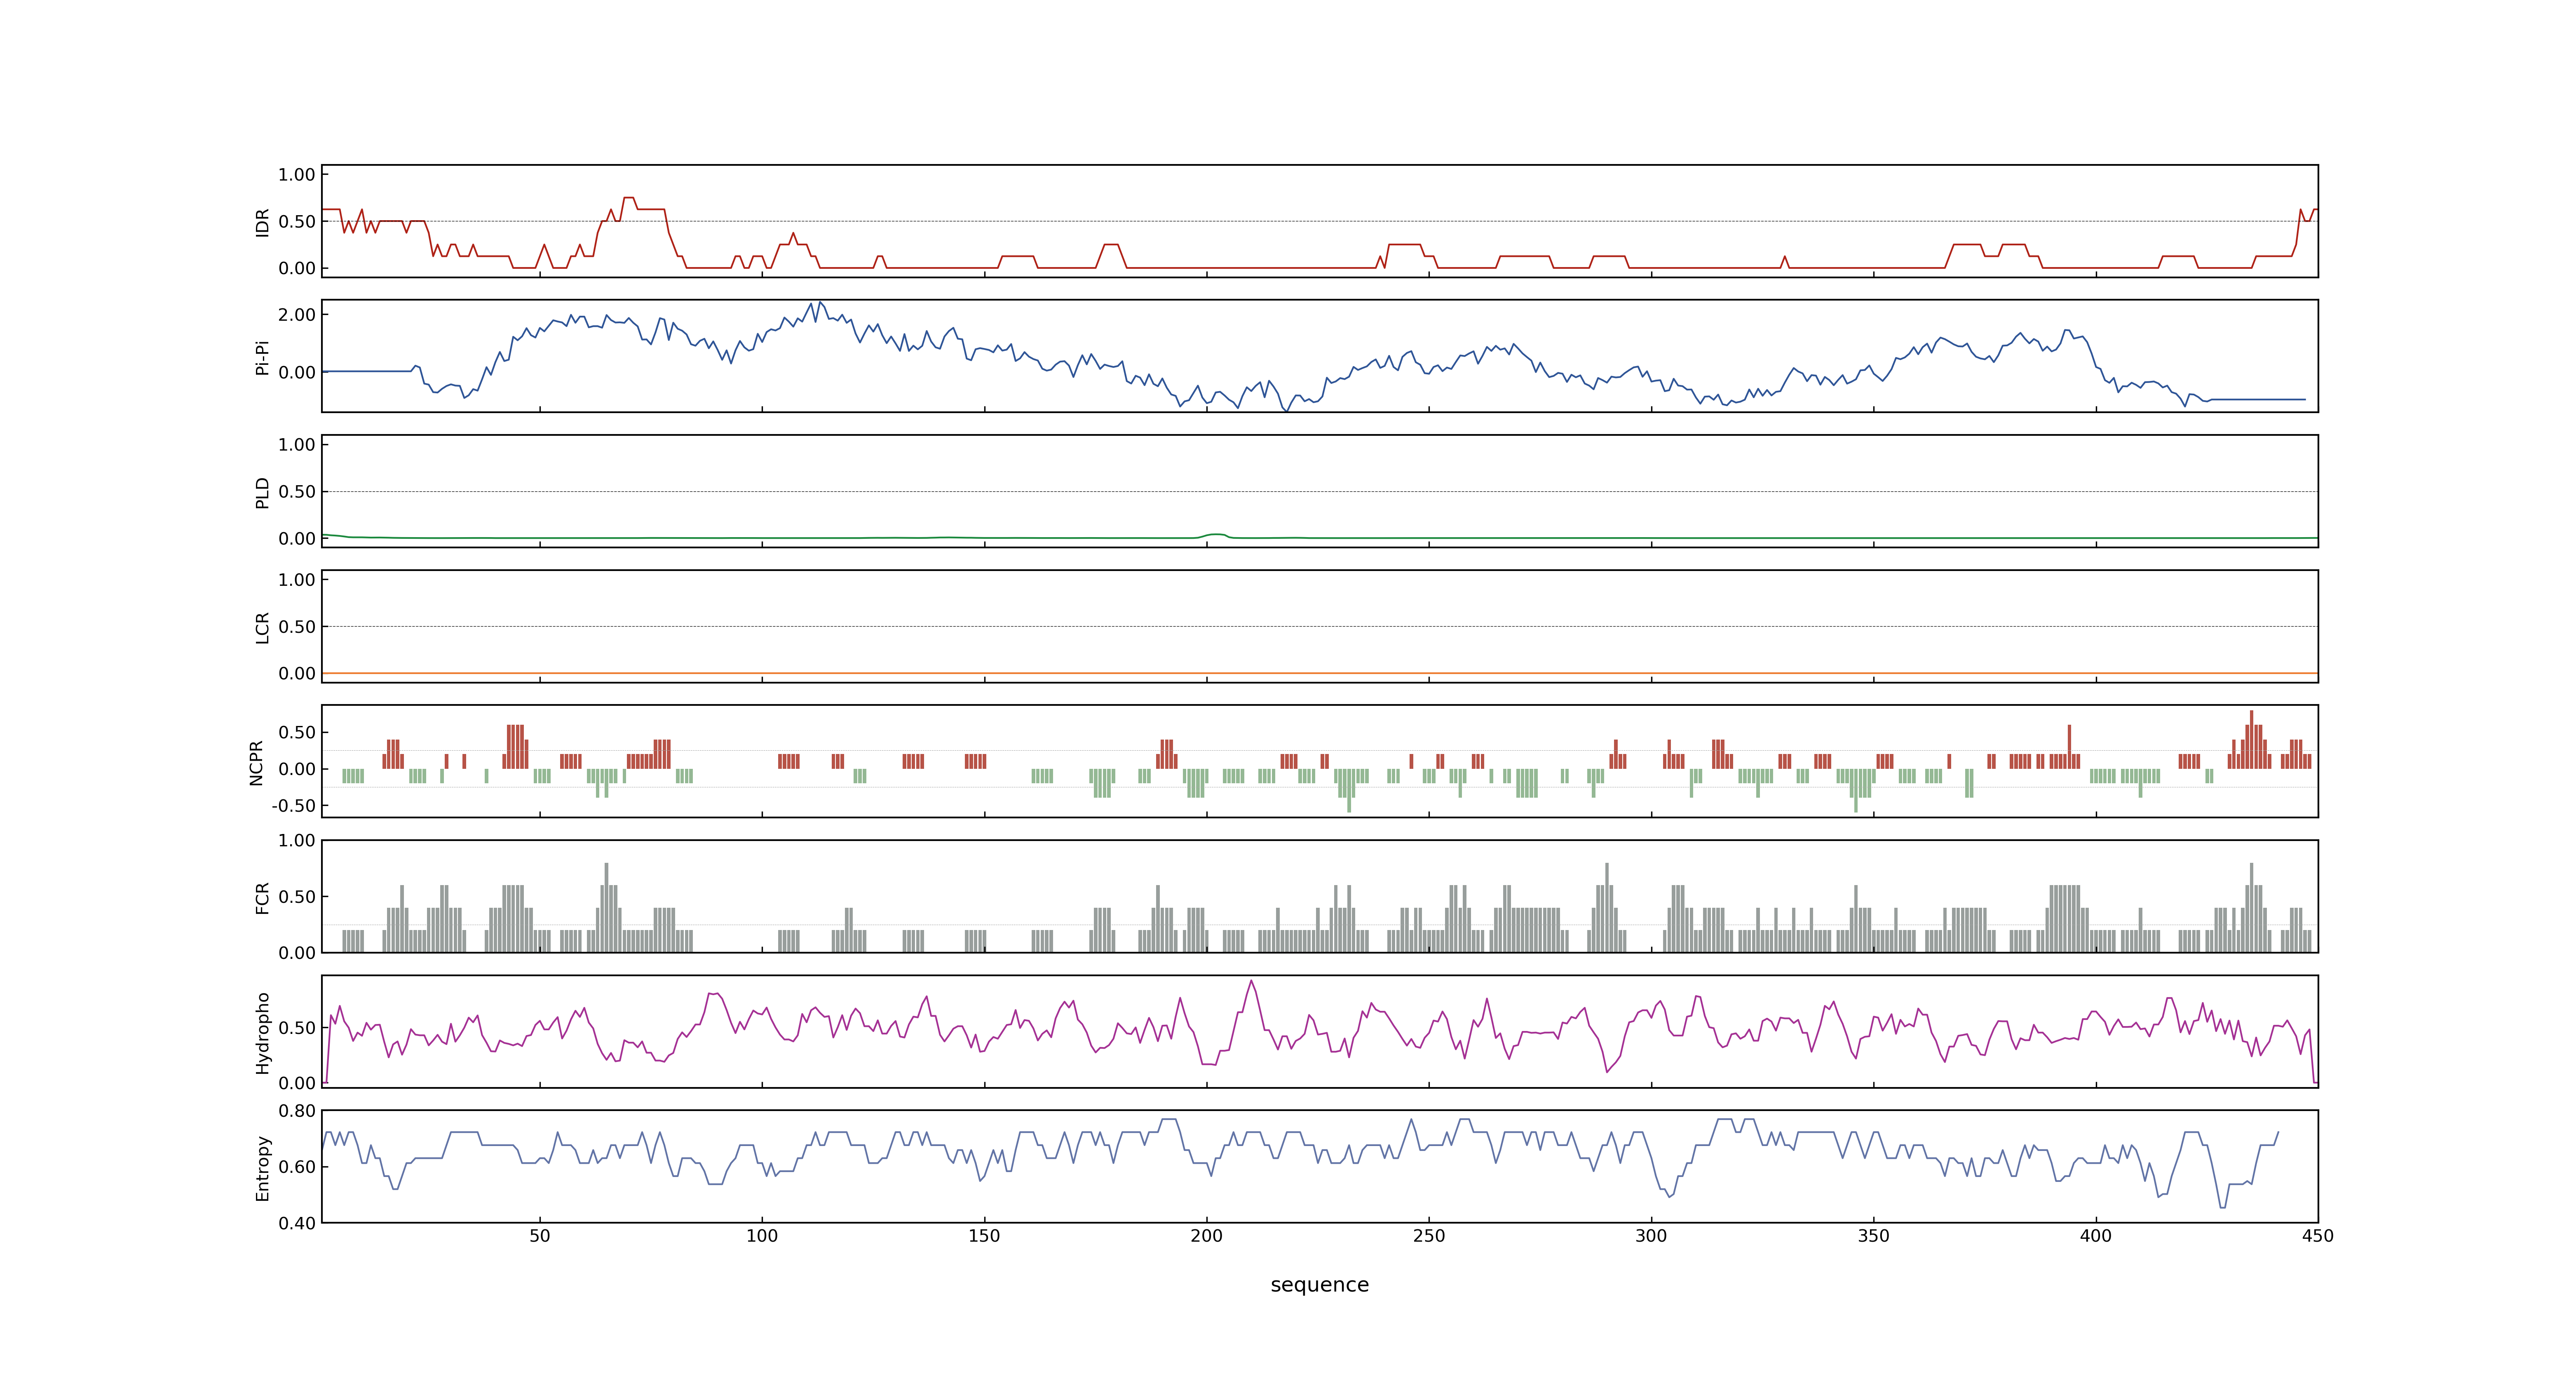Click the 0.50 tick of the Hydropho panel
The image size is (2576, 1374).
tap(297, 1028)
